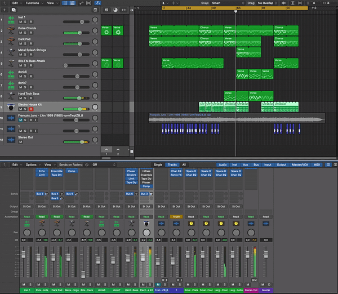
Task: Mute the Dark Pad track
Action: click(21, 44)
